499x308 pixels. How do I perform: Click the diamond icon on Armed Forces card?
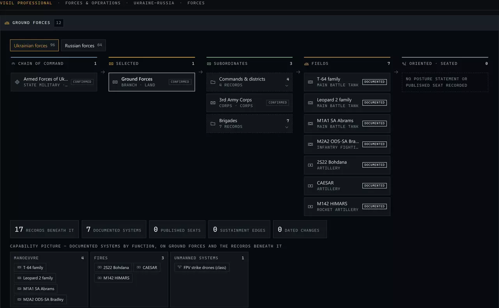pyautogui.click(x=17, y=82)
